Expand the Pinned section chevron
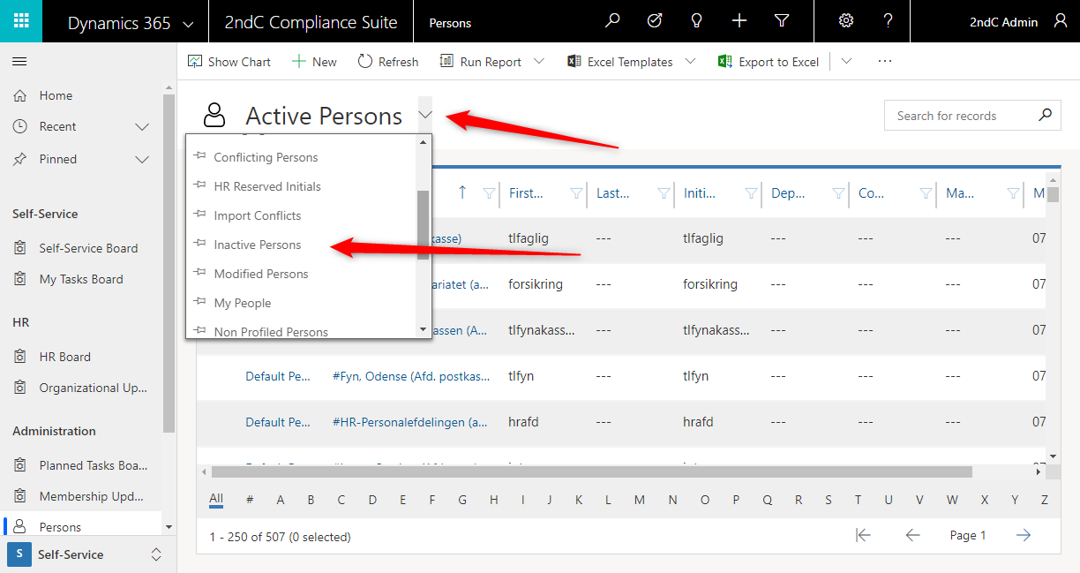The image size is (1080, 573). [x=142, y=160]
